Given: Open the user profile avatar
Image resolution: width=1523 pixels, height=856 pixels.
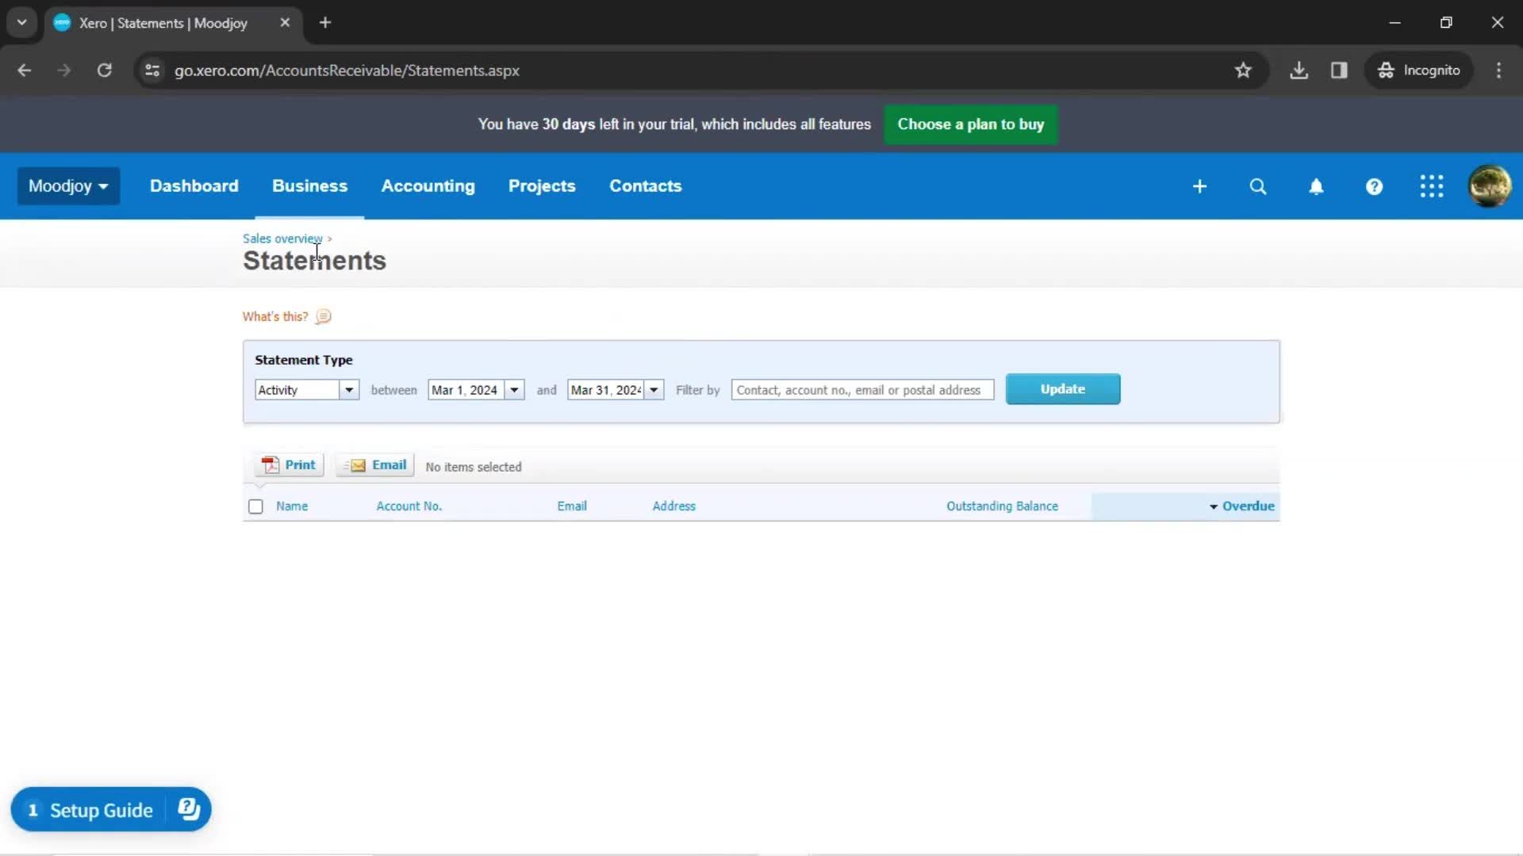Looking at the screenshot, I should click(1490, 186).
